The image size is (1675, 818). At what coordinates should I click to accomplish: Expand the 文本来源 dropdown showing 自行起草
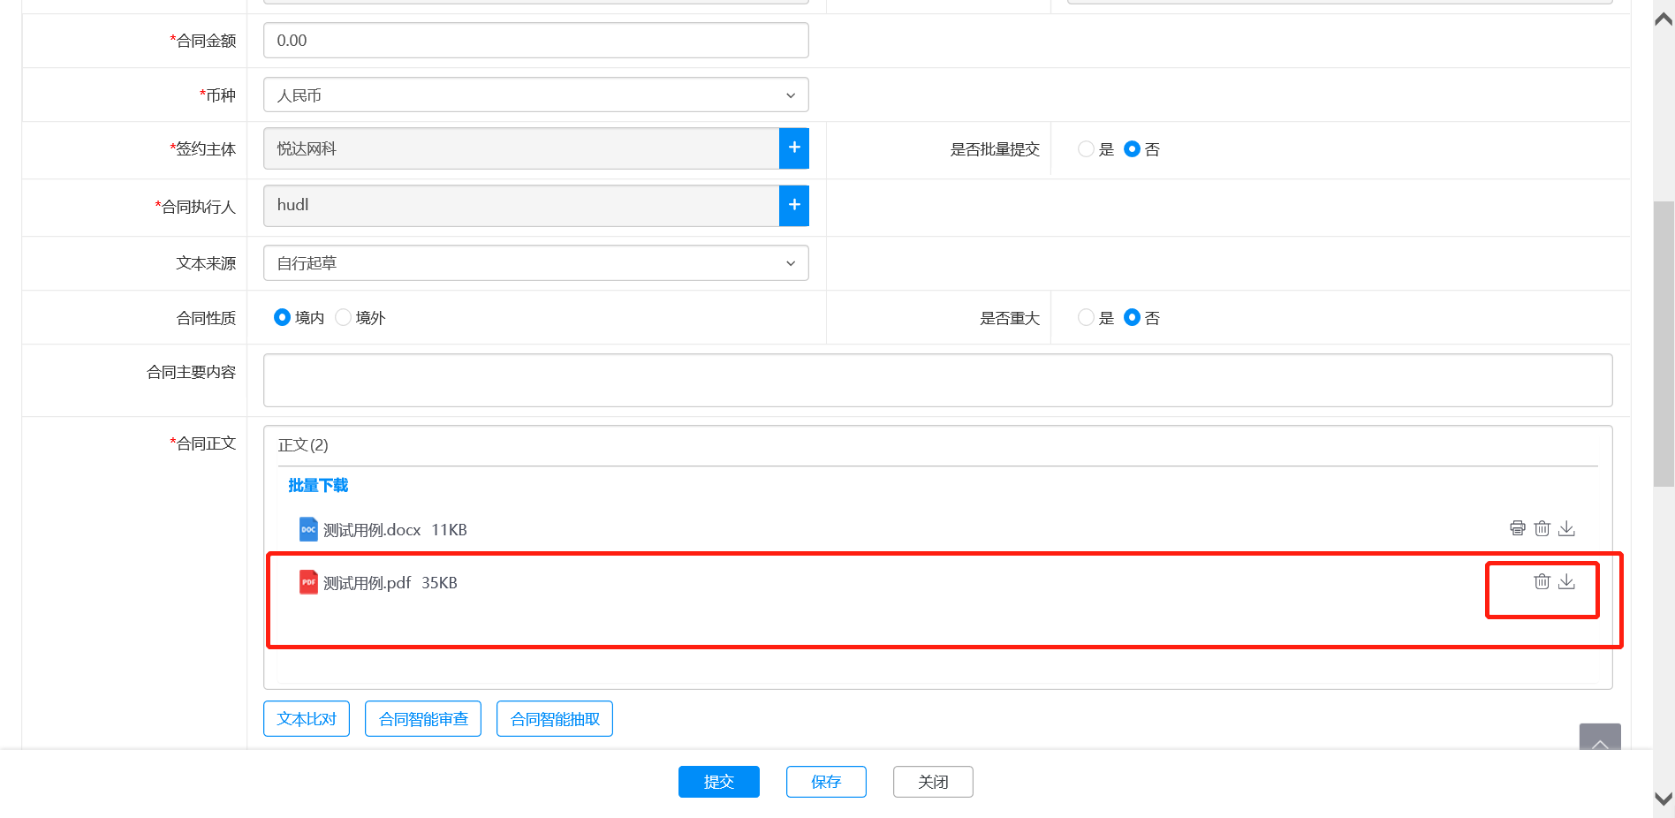coord(535,263)
